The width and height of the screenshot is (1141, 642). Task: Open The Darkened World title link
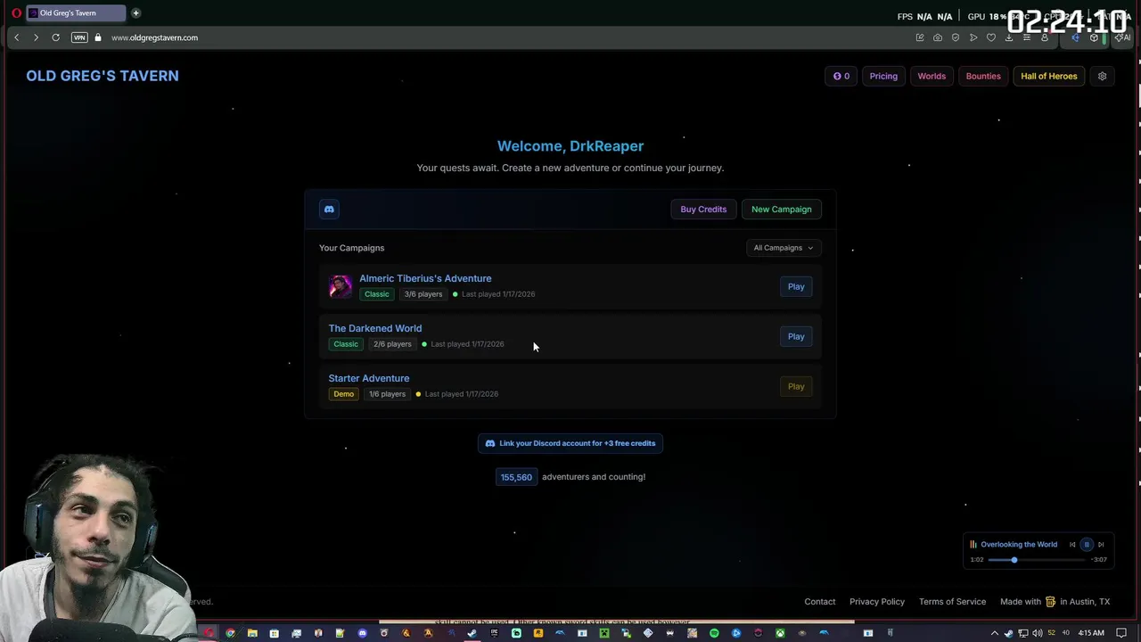click(374, 328)
